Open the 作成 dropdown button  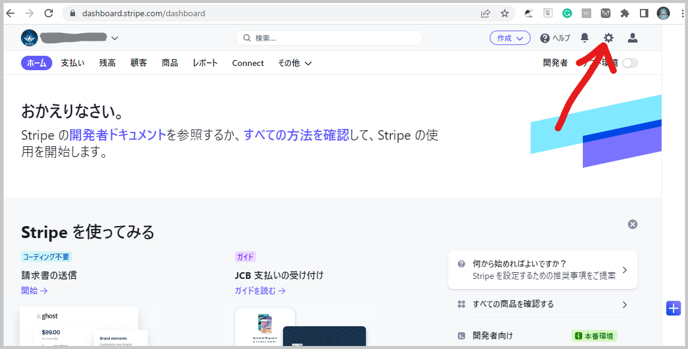point(510,38)
